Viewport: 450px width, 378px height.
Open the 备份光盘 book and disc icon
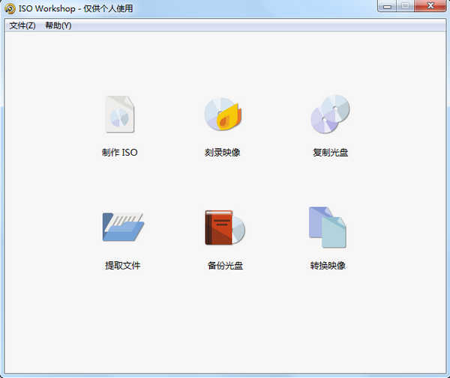click(225, 228)
